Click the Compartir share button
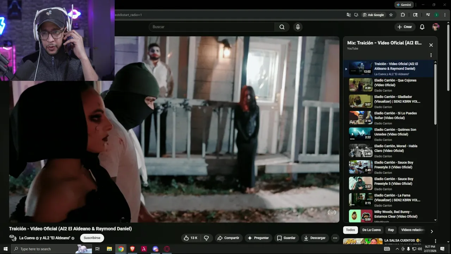The width and height of the screenshot is (451, 254). click(228, 238)
